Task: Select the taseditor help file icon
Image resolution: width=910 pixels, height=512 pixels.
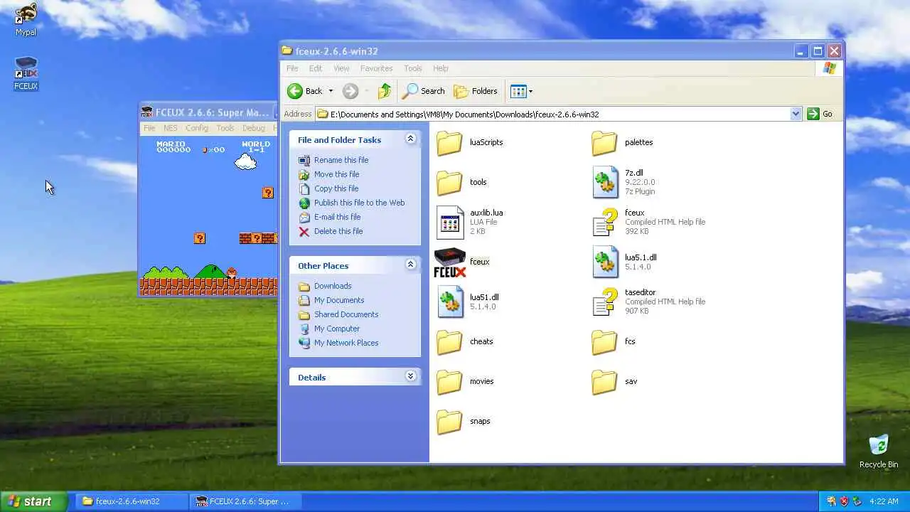Action: (x=605, y=302)
